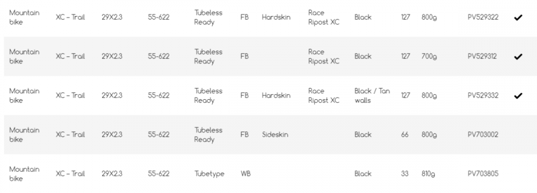537x193 pixels.
Task: Click the checkmark icon for PV529322
Action: 518,18
